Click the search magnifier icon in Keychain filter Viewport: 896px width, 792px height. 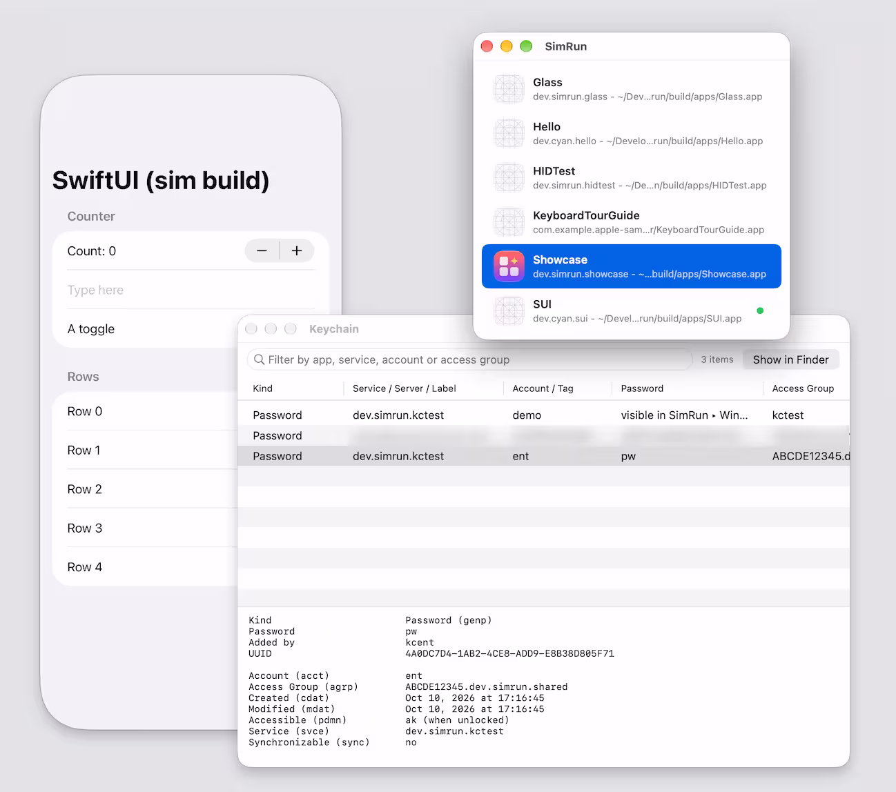[x=260, y=359]
